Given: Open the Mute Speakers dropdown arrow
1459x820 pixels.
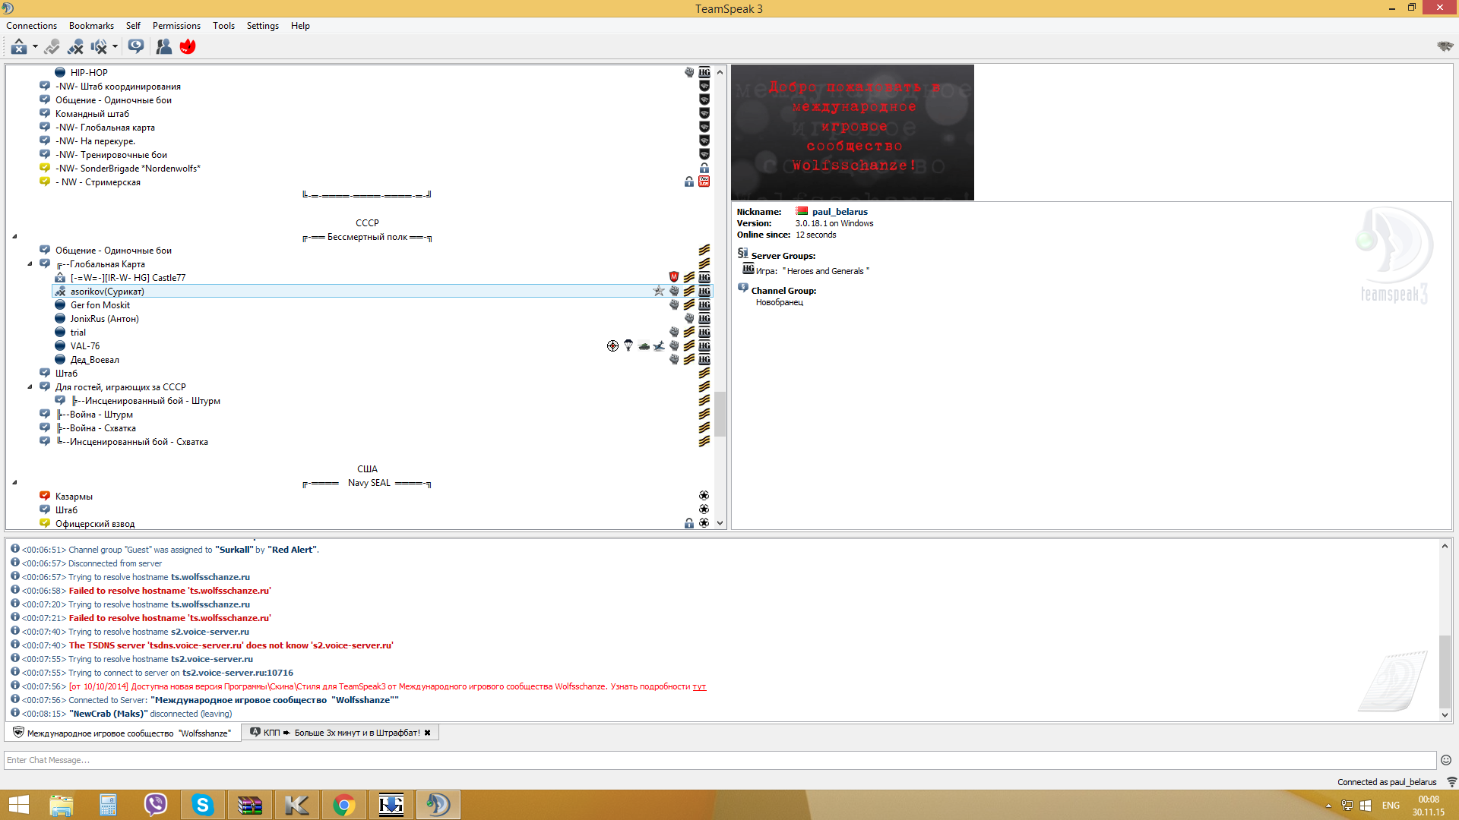Looking at the screenshot, I should 115,47.
